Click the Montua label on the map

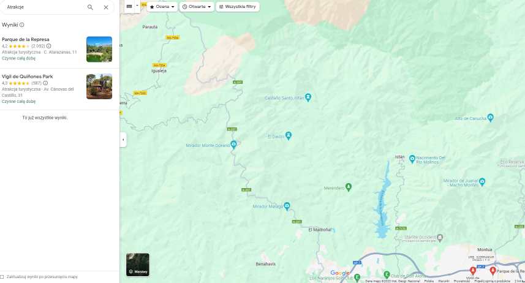coord(485,249)
